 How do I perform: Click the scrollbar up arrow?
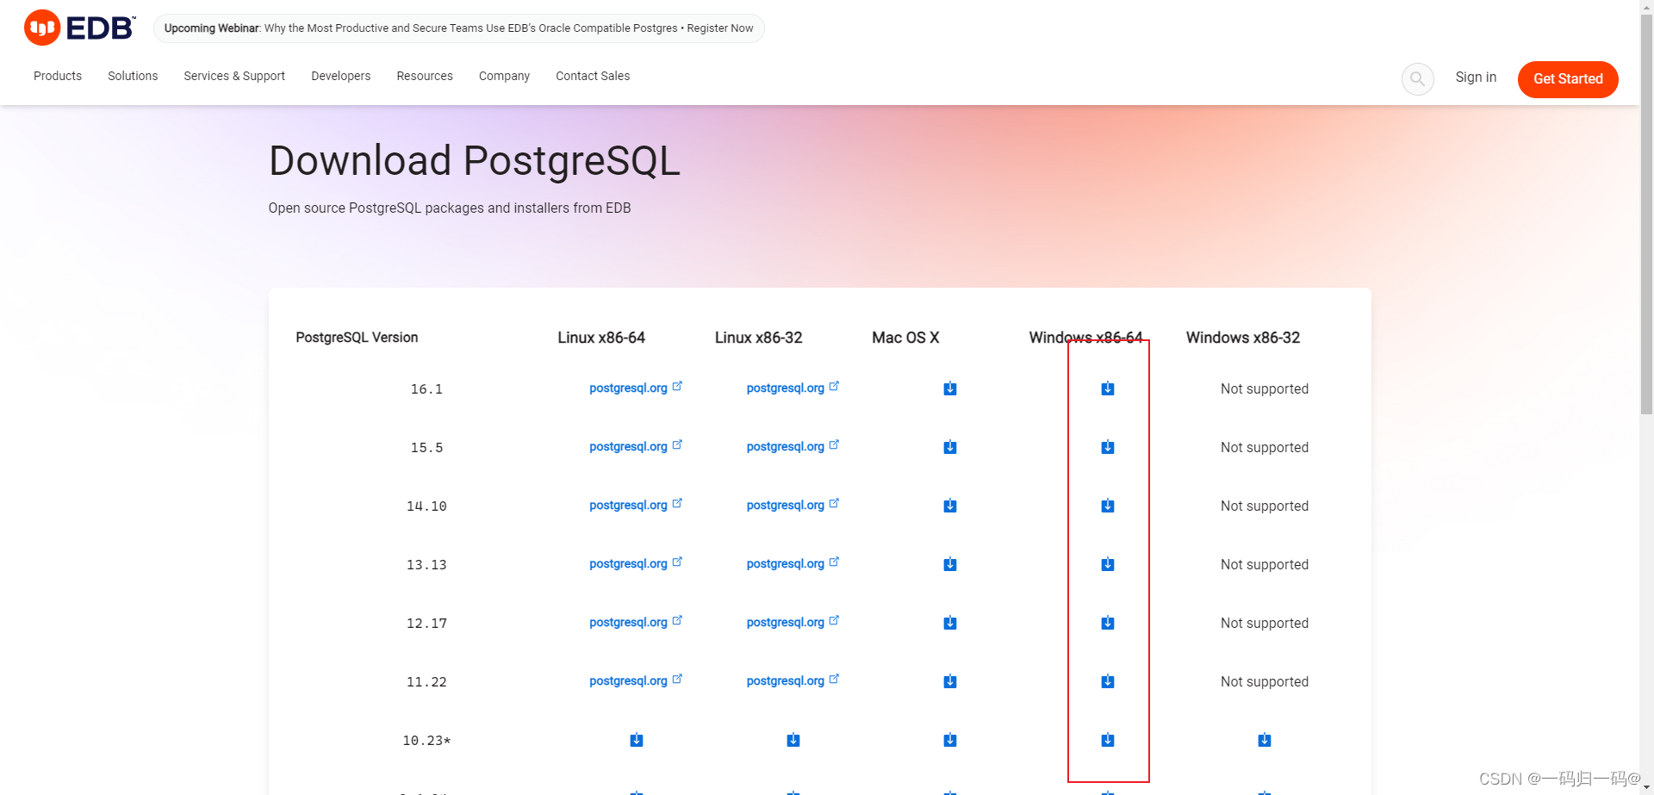[1646, 7]
